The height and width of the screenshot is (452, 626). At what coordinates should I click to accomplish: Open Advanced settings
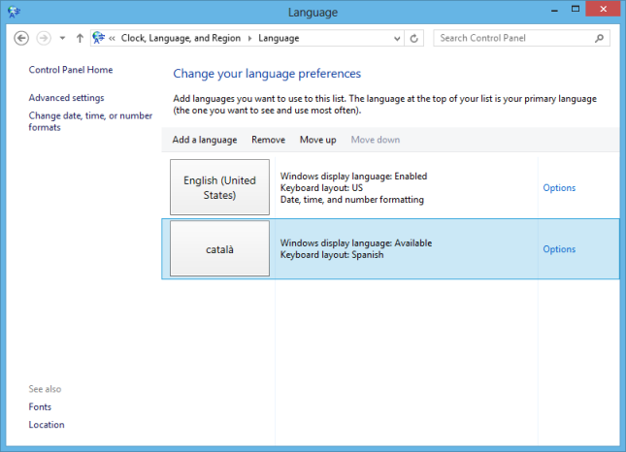(66, 98)
